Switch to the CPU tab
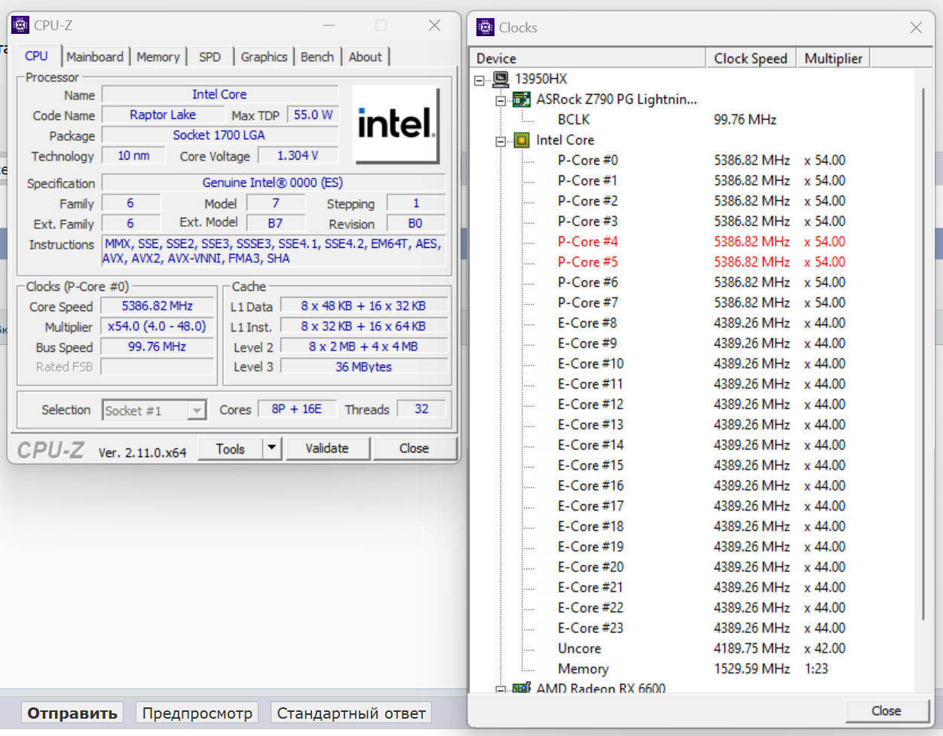The image size is (943, 736). tap(36, 56)
